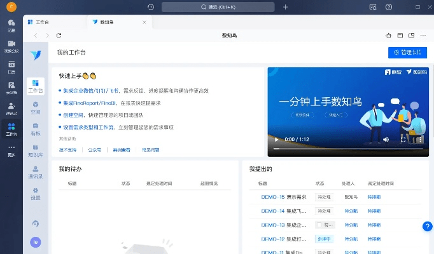The height and width of the screenshot is (254, 434).
Task: Open the DEMO-12 item
Action: click(x=284, y=239)
